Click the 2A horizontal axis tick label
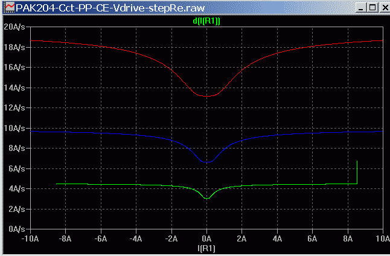 tap(241, 239)
